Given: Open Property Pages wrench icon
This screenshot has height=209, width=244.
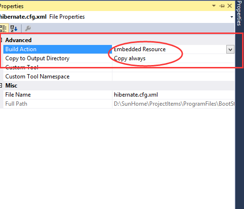Looking at the screenshot, I should click(x=28, y=28).
